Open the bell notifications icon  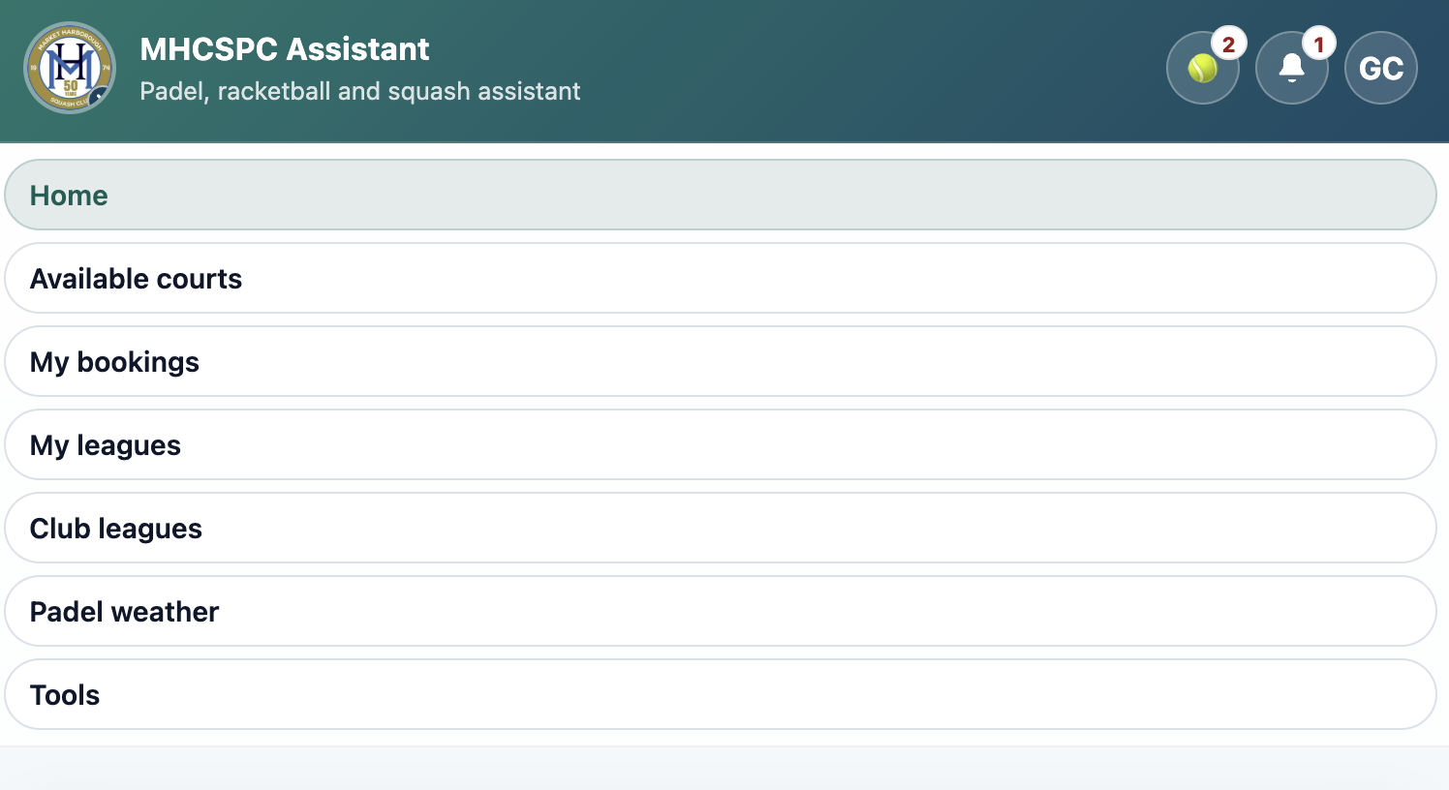[x=1291, y=68]
